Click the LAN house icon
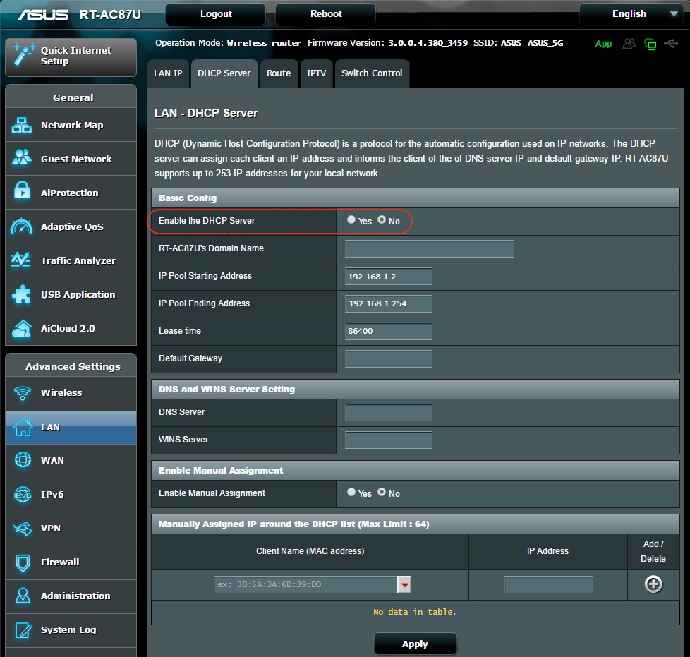Viewport: 690px width, 657px height. point(23,427)
